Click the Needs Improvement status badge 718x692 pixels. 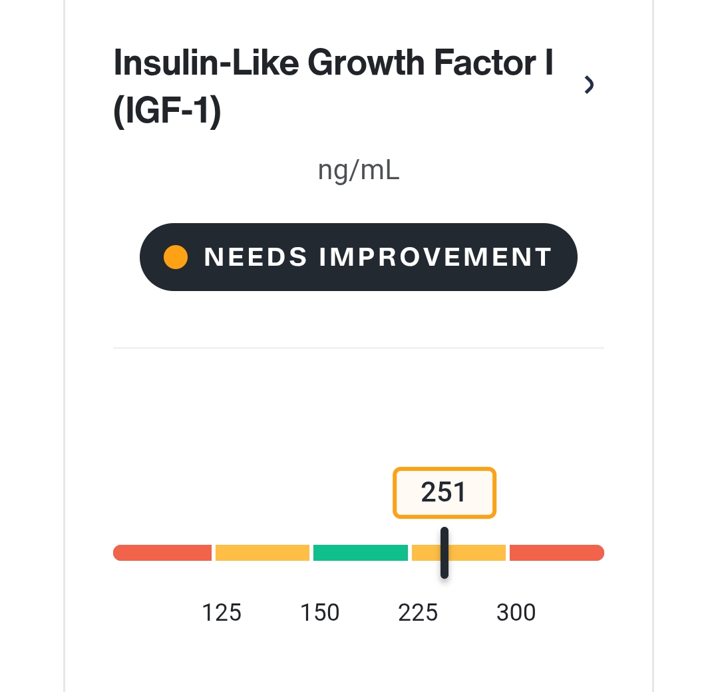tap(359, 257)
